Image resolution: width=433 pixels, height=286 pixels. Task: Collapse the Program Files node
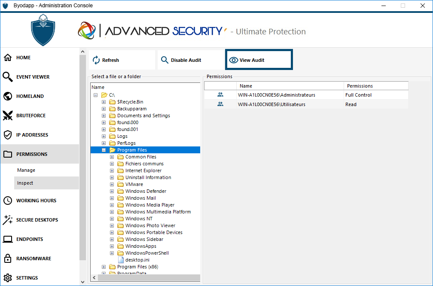(104, 150)
